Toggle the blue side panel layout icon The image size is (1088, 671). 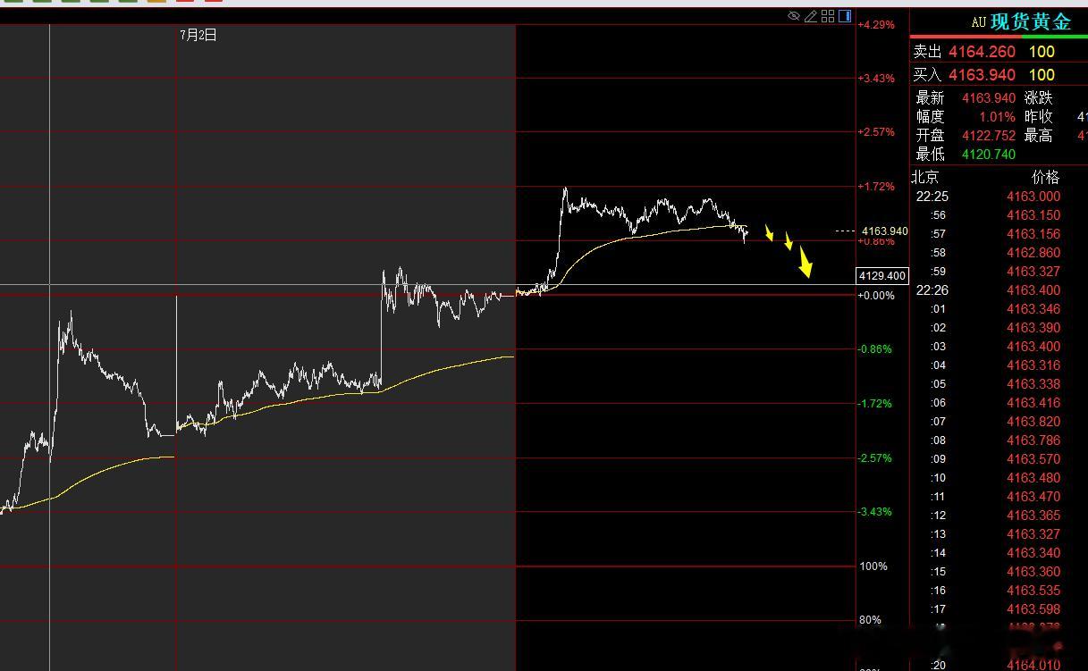pyautogui.click(x=844, y=16)
